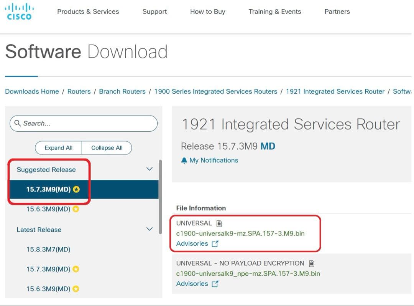Click star badge on selected 15.7.3M9(MD)
414x306 pixels.
click(76, 189)
